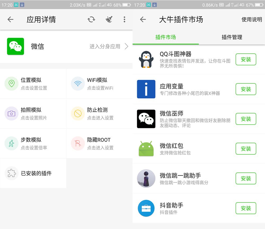Open 进入分身应用 chevron arrow
Viewport: 265px width, 229px height.
[x=126, y=46]
